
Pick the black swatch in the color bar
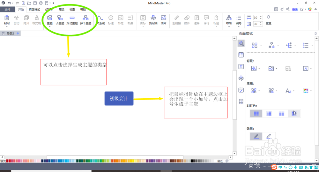pos(192,161)
